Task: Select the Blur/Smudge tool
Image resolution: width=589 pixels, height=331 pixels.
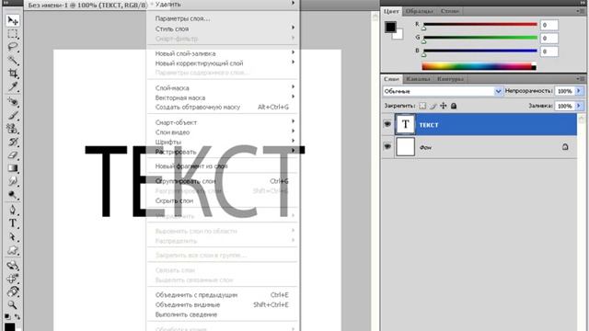Action: [12, 181]
